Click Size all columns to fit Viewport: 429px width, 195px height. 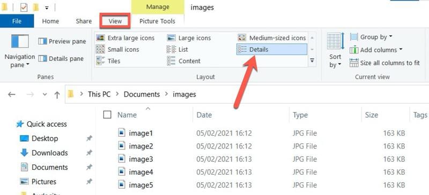[384, 63]
